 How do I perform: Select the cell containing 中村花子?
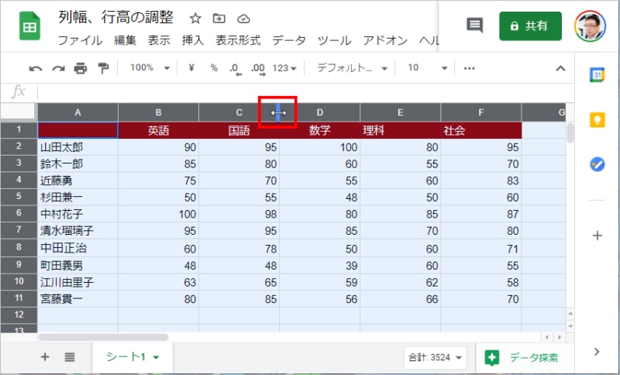pos(78,214)
